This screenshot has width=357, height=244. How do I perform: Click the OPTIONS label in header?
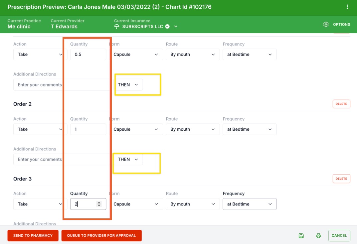tap(341, 24)
